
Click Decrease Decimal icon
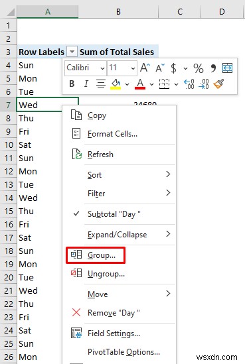click(x=204, y=84)
